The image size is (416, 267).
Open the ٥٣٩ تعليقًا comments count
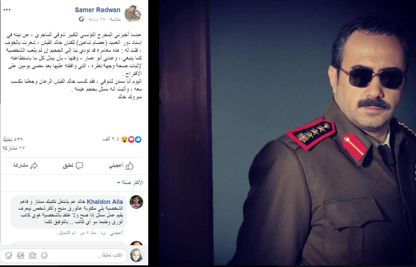point(13,139)
